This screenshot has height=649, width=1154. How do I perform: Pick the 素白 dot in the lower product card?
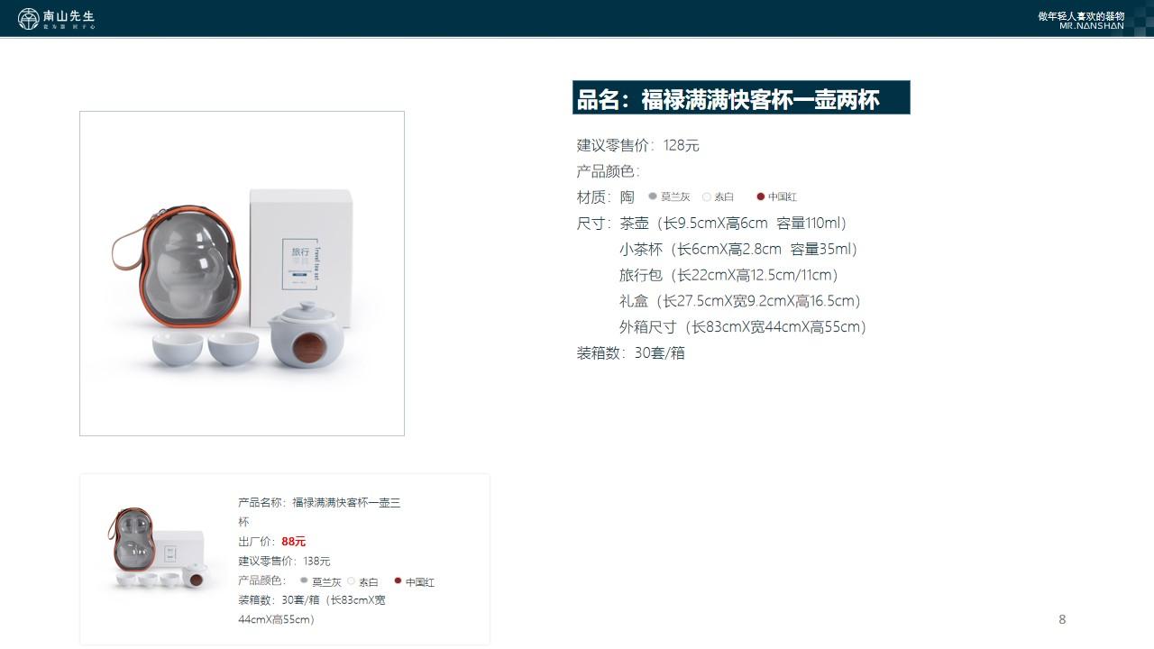point(352,581)
